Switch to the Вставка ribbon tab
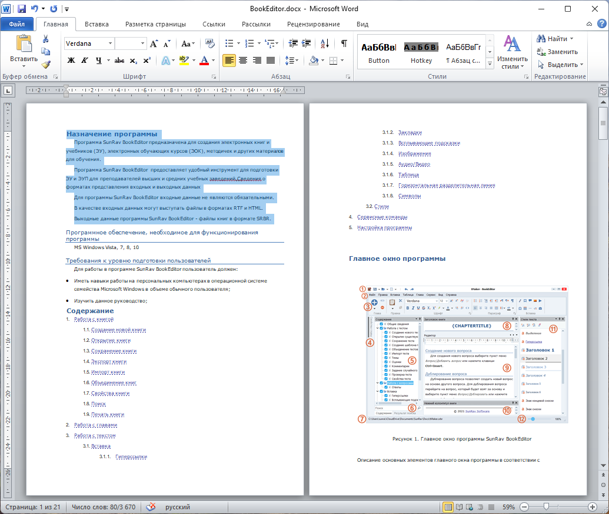609x514 pixels. 96,24
